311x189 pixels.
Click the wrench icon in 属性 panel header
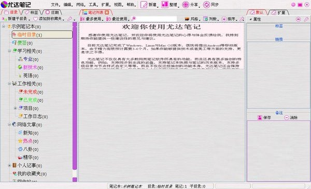pyautogui.click(x=306, y=19)
